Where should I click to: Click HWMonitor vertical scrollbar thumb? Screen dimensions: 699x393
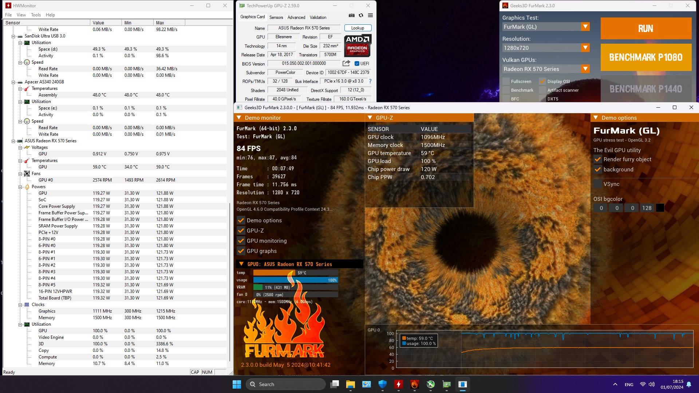tap(230, 282)
